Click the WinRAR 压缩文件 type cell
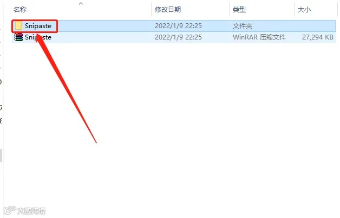The image size is (340, 218). (x=259, y=37)
